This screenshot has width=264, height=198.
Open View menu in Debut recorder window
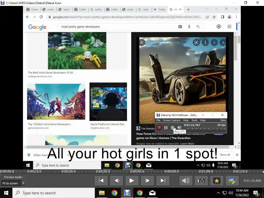186,120
